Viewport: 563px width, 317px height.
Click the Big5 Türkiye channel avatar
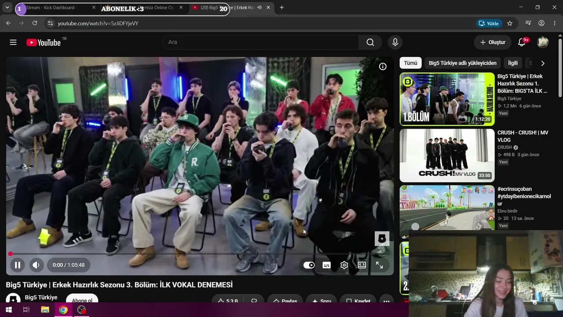point(13,299)
